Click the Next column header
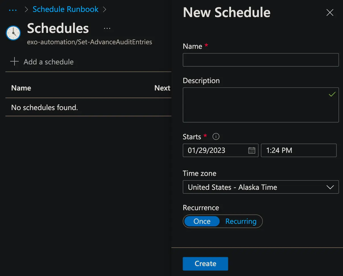This screenshot has width=343, height=276. pos(162,88)
